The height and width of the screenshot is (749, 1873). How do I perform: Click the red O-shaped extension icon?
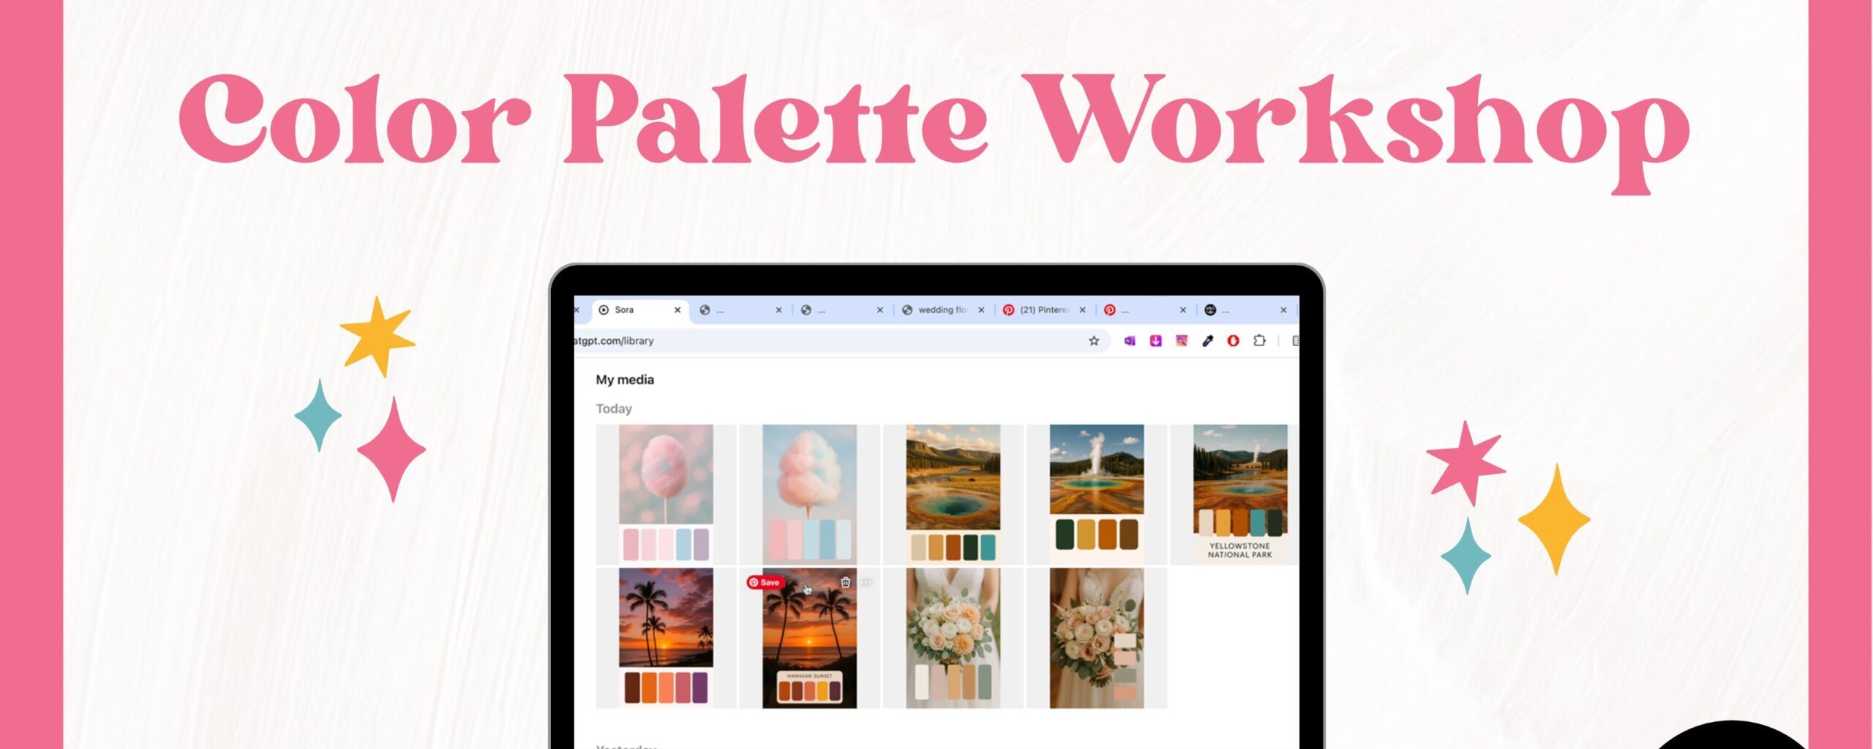click(1234, 341)
